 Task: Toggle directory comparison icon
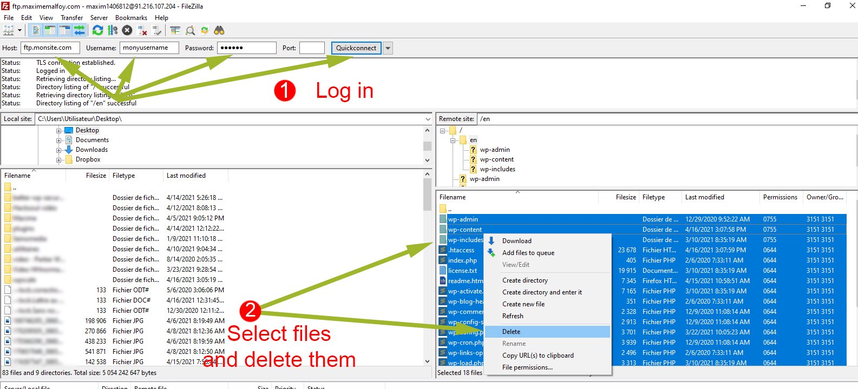pos(190,30)
